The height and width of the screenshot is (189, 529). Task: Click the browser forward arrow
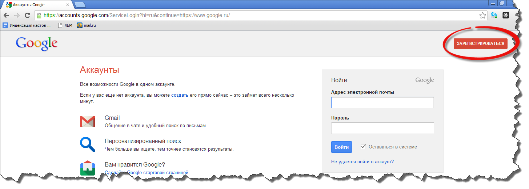click(x=17, y=16)
